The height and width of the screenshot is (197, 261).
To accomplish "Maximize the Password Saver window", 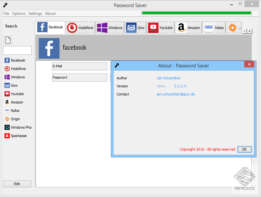I will click(x=240, y=4).
